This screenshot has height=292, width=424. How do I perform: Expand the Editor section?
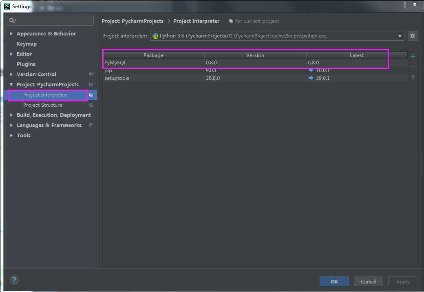[11, 54]
